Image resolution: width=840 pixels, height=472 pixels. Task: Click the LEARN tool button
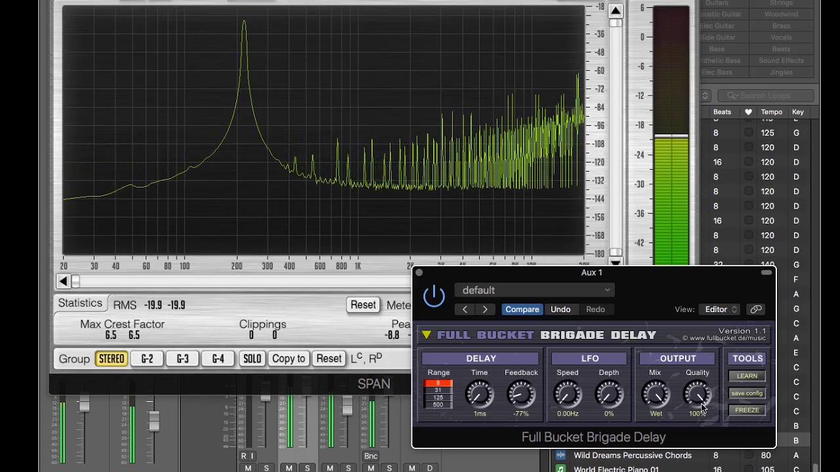(x=747, y=376)
